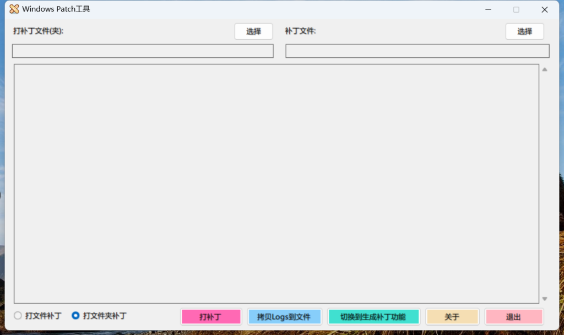Click inside the patch target path field
Screen dimensions: 564x335
(x=142, y=51)
